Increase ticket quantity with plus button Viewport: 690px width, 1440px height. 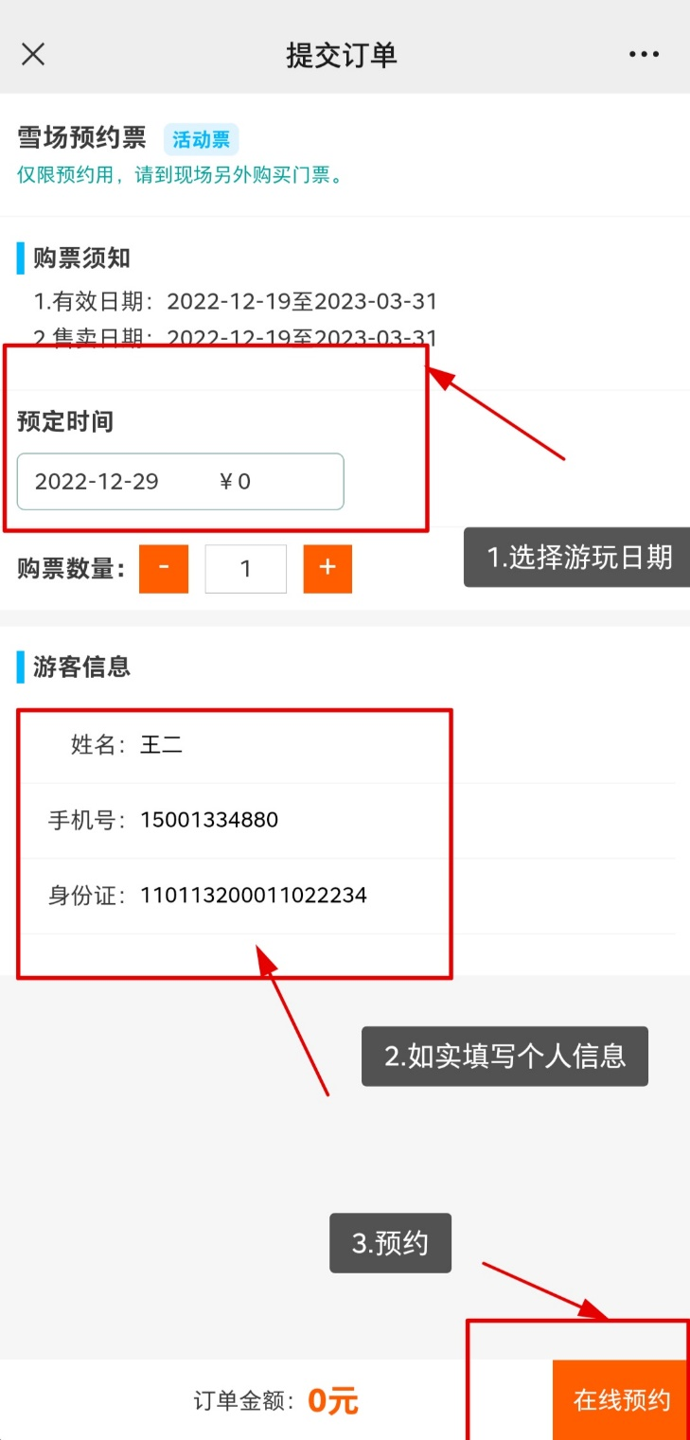tap(327, 568)
